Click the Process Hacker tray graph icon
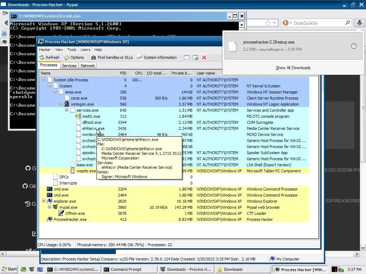366x274 pixels. click(x=335, y=270)
